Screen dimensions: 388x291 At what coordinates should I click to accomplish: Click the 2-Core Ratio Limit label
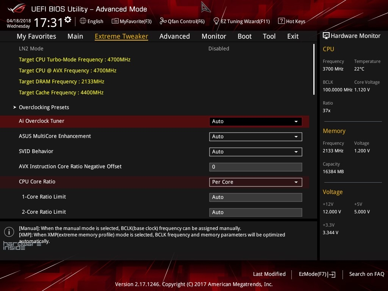click(44, 212)
